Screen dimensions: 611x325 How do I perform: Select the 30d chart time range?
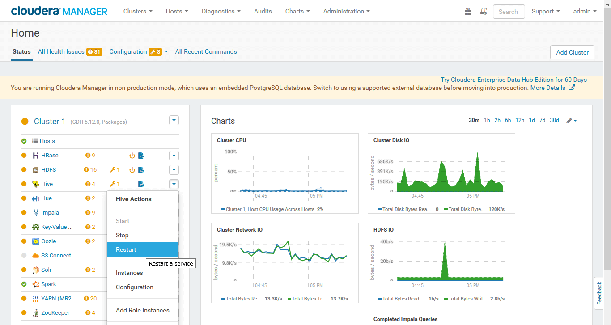click(x=554, y=120)
